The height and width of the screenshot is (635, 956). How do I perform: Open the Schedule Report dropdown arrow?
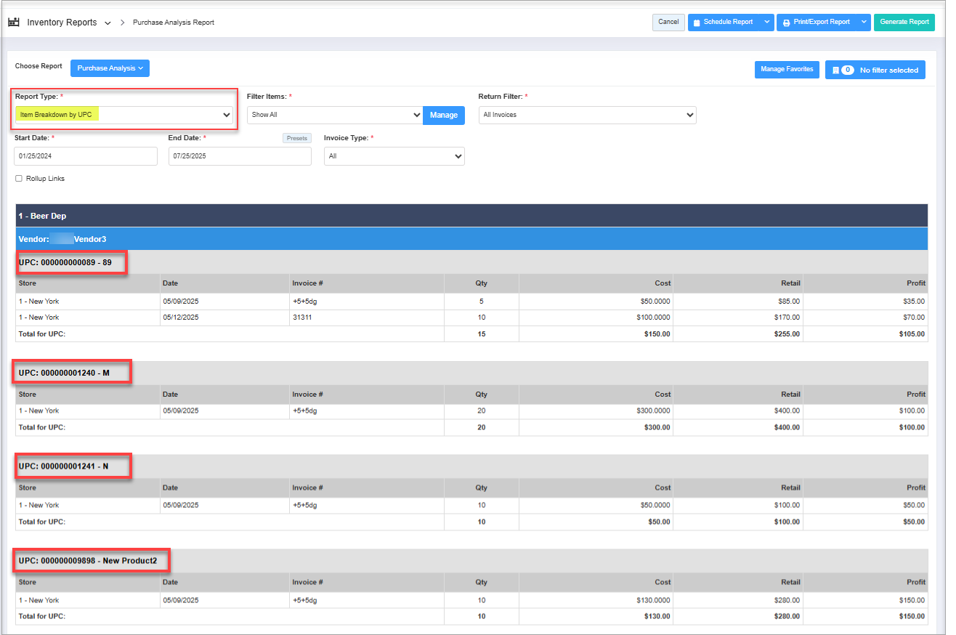(x=767, y=23)
